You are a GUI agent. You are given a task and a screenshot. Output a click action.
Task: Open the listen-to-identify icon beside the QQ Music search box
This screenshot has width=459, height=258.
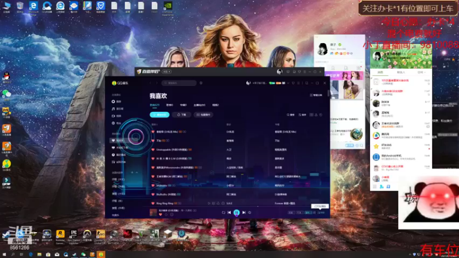point(201,83)
